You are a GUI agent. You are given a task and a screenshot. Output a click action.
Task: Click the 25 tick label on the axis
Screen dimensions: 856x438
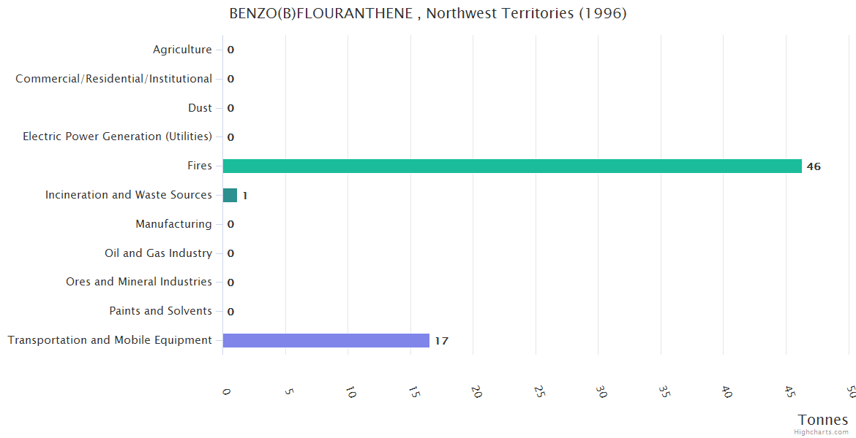click(x=539, y=392)
